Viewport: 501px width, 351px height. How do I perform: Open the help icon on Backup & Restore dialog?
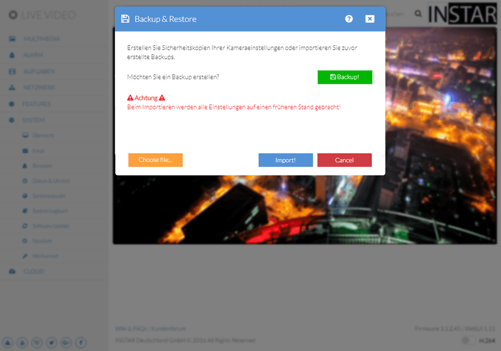pos(349,18)
